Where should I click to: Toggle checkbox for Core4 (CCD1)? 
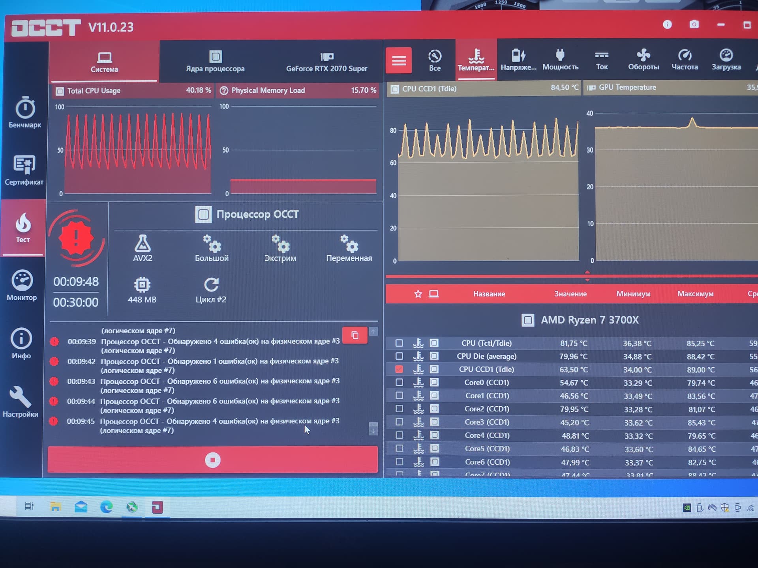pos(399,435)
